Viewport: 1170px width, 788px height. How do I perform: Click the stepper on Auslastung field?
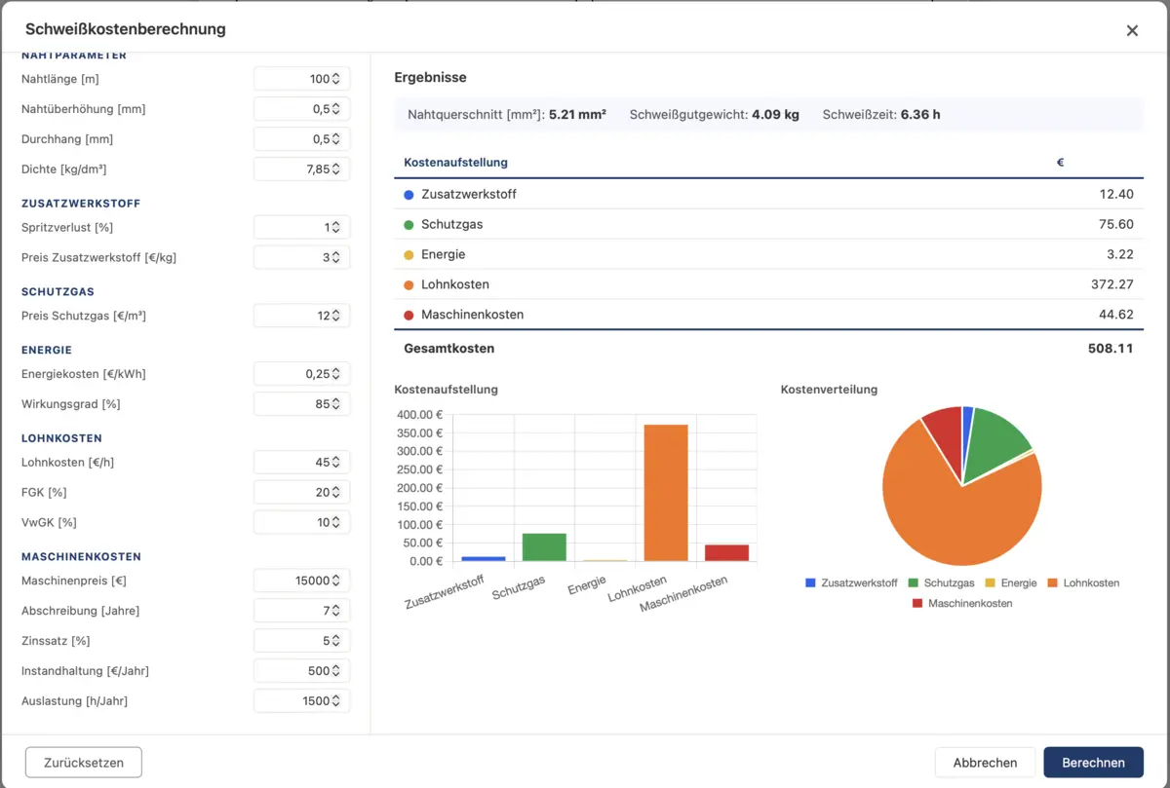point(335,700)
